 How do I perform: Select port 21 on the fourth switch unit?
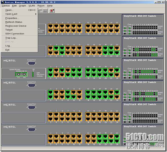pos(111,92)
